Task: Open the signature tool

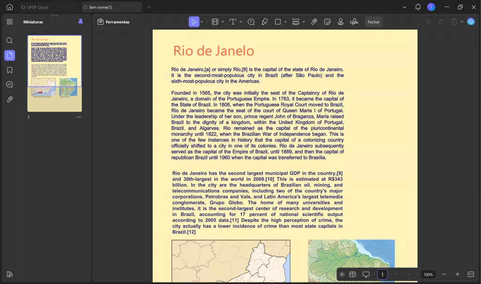Action: (x=354, y=22)
